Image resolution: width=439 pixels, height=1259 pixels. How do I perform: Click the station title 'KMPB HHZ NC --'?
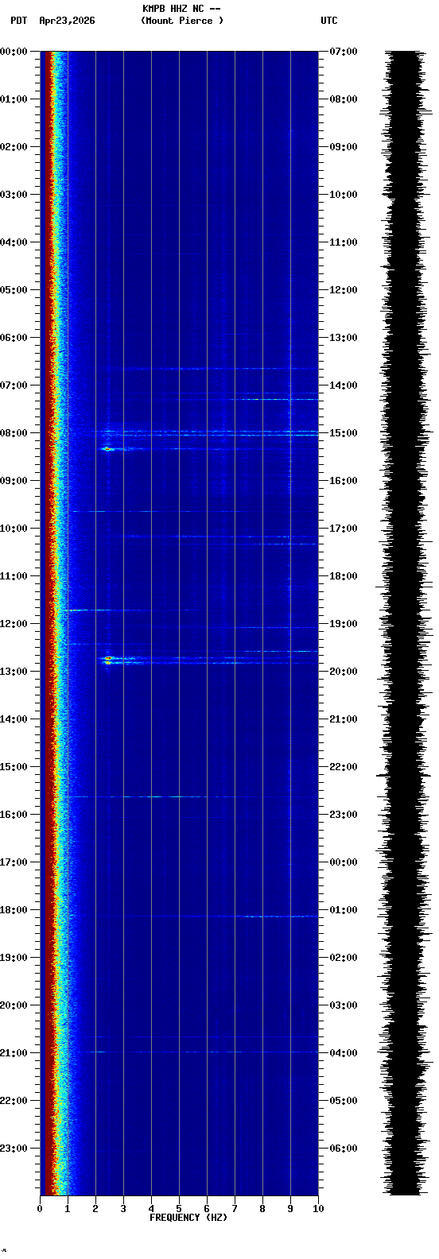pyautogui.click(x=181, y=9)
